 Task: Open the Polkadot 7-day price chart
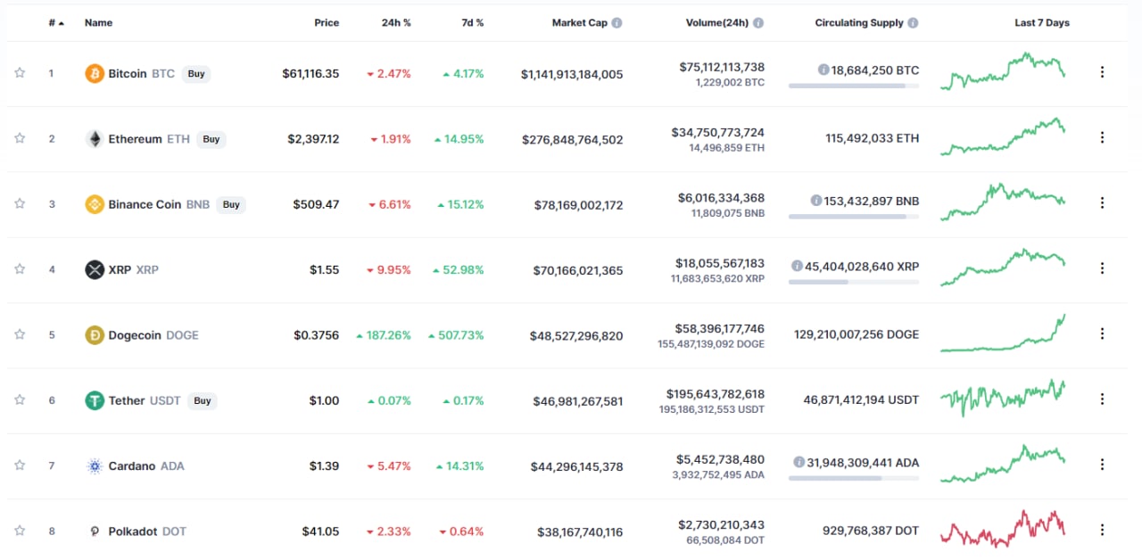(x=1003, y=529)
